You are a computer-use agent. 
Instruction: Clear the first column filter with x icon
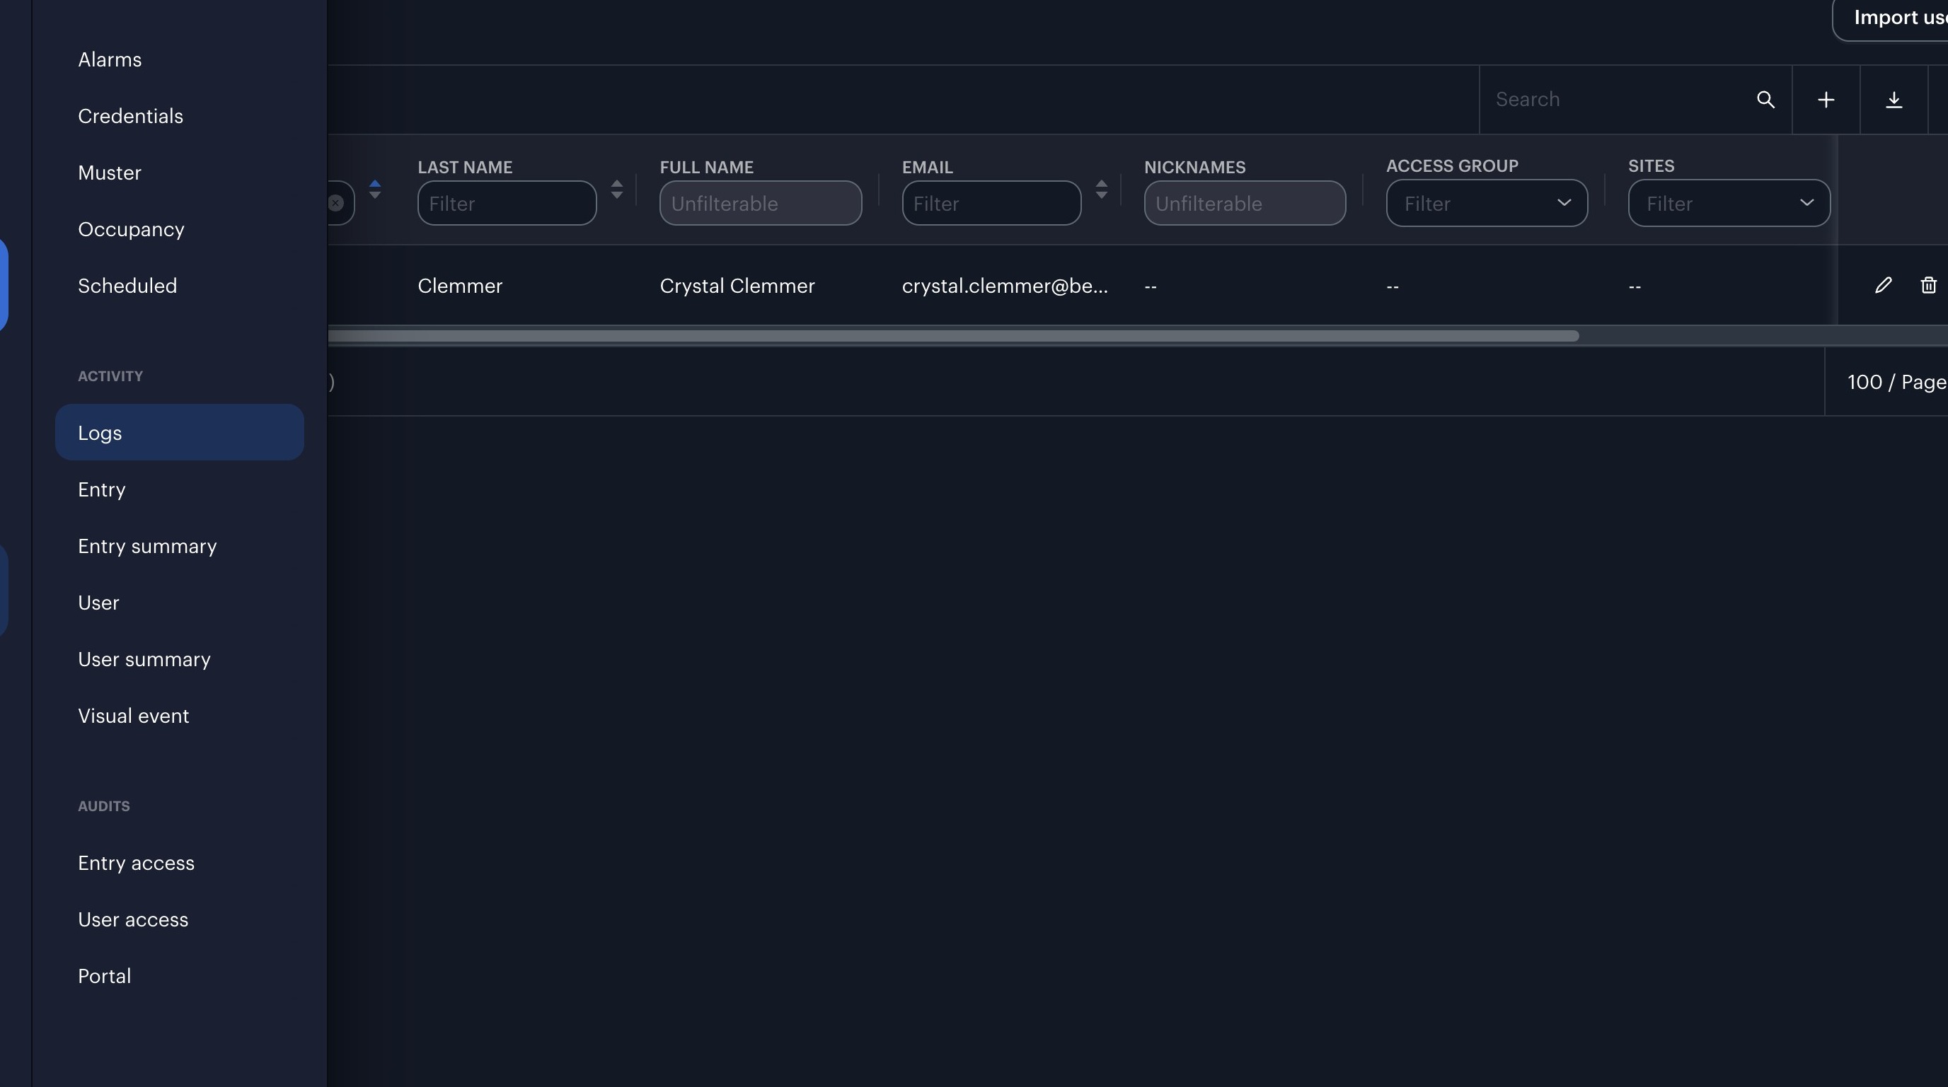point(336,202)
